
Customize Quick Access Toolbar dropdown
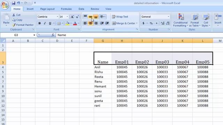pos(35,3)
